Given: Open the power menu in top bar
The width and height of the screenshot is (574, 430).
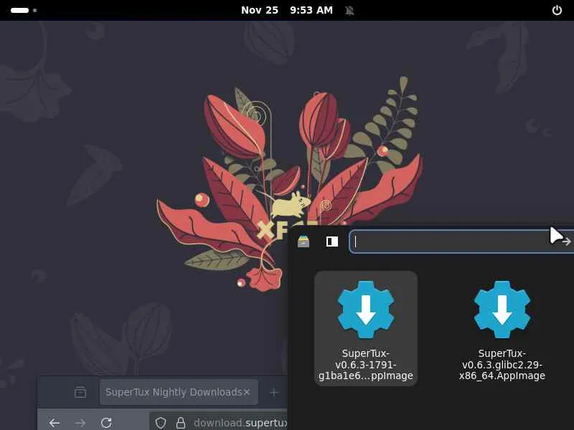Looking at the screenshot, I should 557,10.
